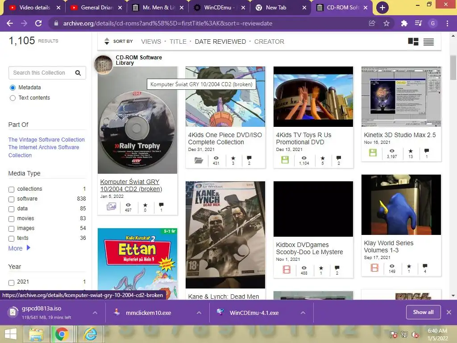Click the film icon on Klay World Series card
The height and width of the screenshot is (343, 457).
coord(374,268)
